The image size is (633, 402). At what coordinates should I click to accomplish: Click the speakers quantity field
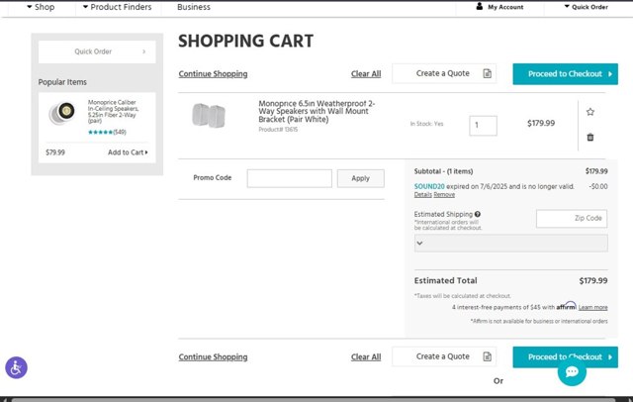click(483, 125)
